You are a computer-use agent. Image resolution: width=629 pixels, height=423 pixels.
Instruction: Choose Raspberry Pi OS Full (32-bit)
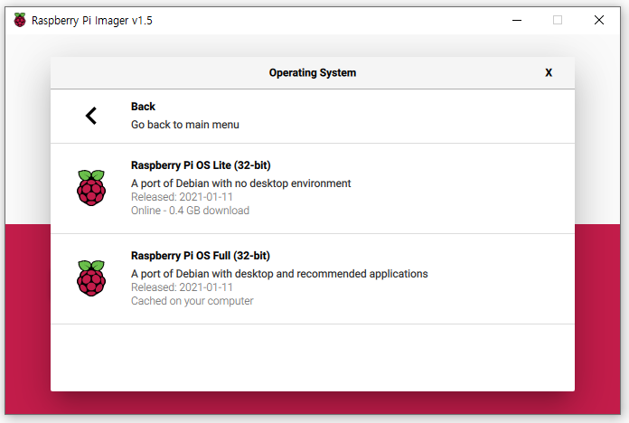(313, 279)
